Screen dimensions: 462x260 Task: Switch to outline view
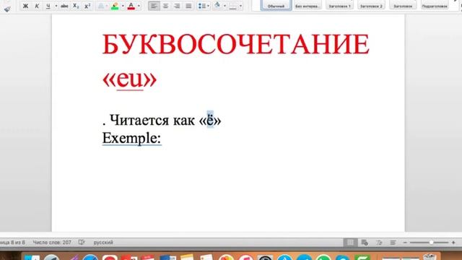pyautogui.click(x=379, y=243)
